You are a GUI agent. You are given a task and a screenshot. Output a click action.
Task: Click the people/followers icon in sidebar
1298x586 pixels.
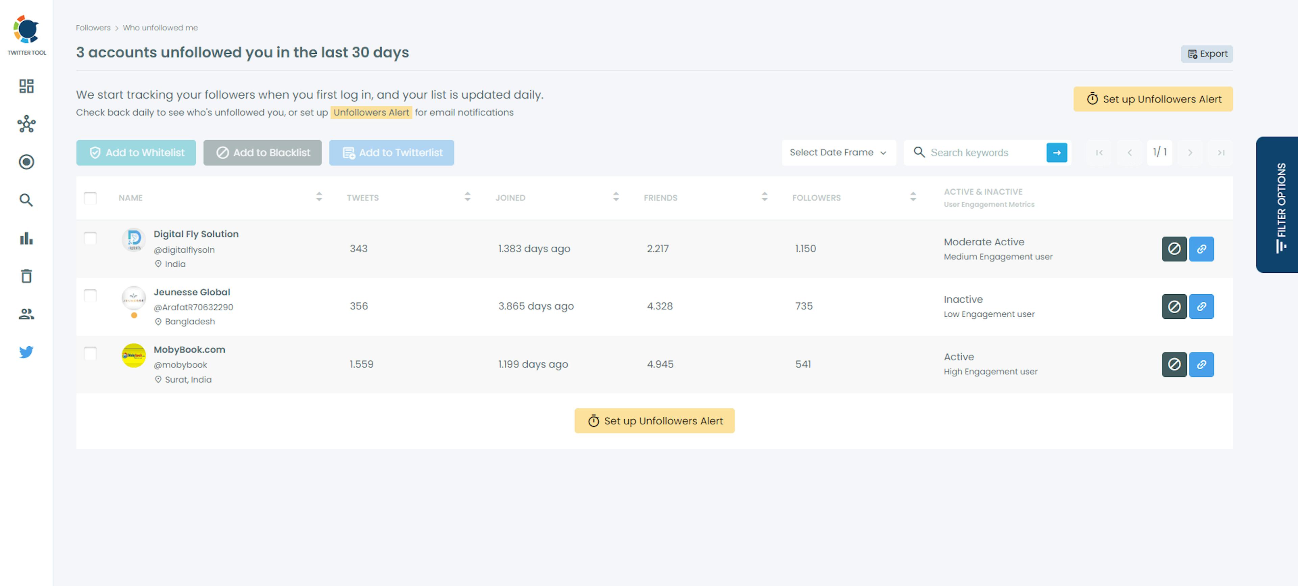pyautogui.click(x=26, y=314)
